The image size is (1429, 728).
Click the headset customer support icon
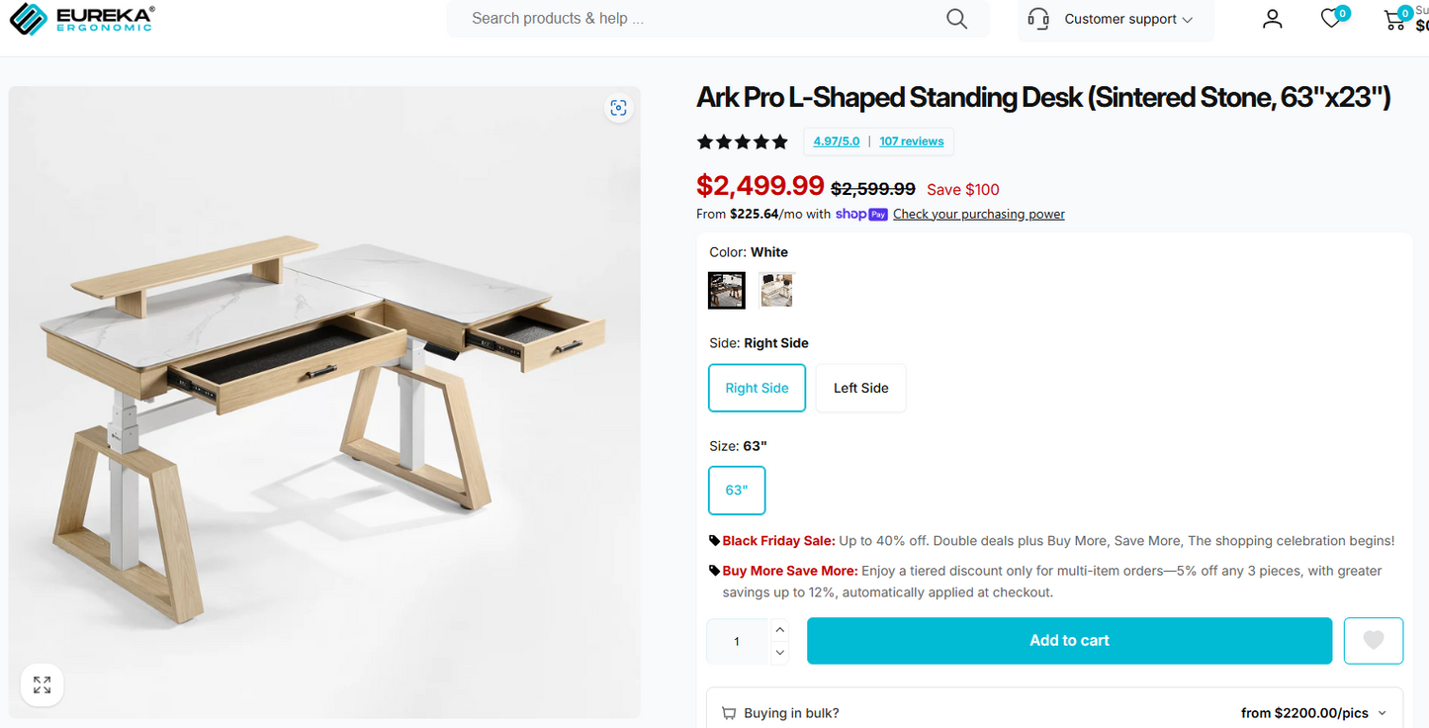point(1038,19)
